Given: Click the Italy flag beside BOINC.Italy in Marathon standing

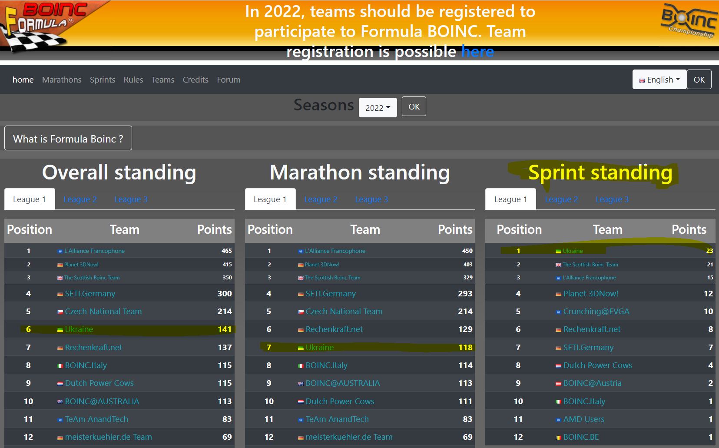Looking at the screenshot, I should [301, 366].
